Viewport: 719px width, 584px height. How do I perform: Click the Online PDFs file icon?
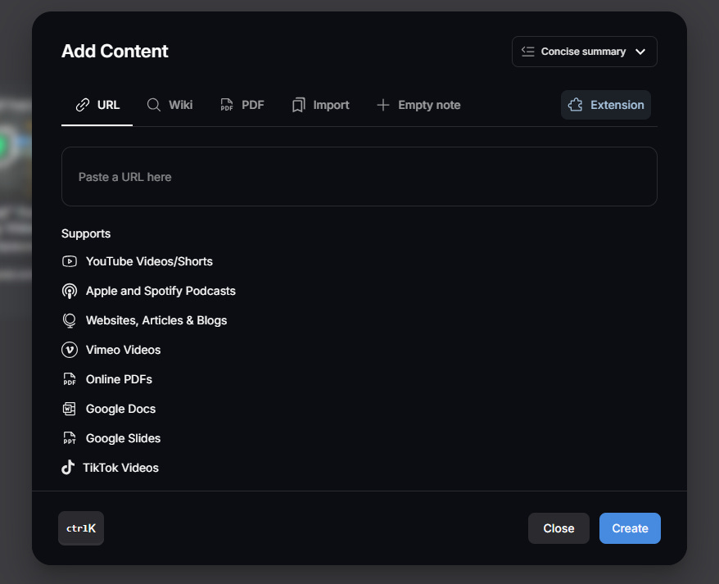70,379
